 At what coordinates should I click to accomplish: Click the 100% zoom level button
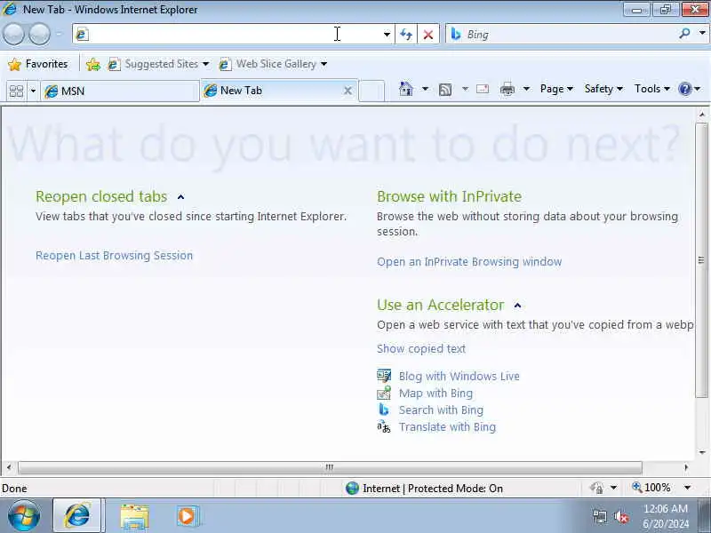click(651, 488)
